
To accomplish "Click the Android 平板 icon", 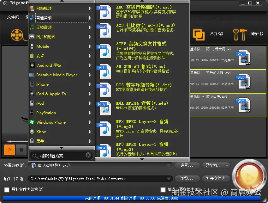I will [x=32, y=65].
